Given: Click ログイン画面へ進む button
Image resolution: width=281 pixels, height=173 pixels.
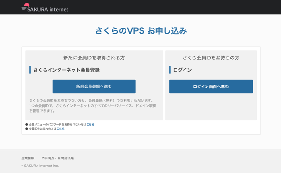Looking at the screenshot, I should coord(211,86).
